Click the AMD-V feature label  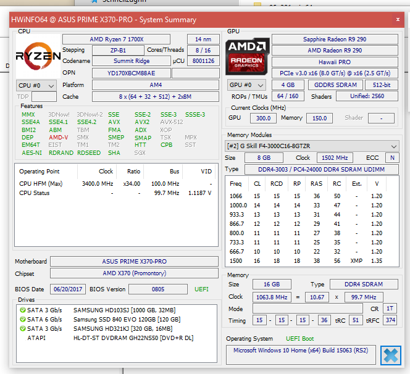(58, 138)
